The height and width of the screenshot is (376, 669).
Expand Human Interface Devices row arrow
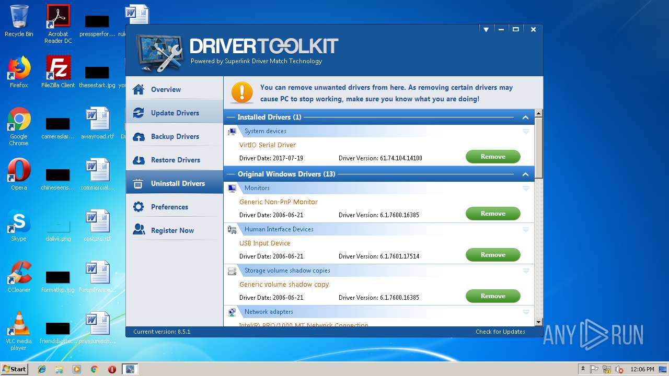click(x=526, y=230)
